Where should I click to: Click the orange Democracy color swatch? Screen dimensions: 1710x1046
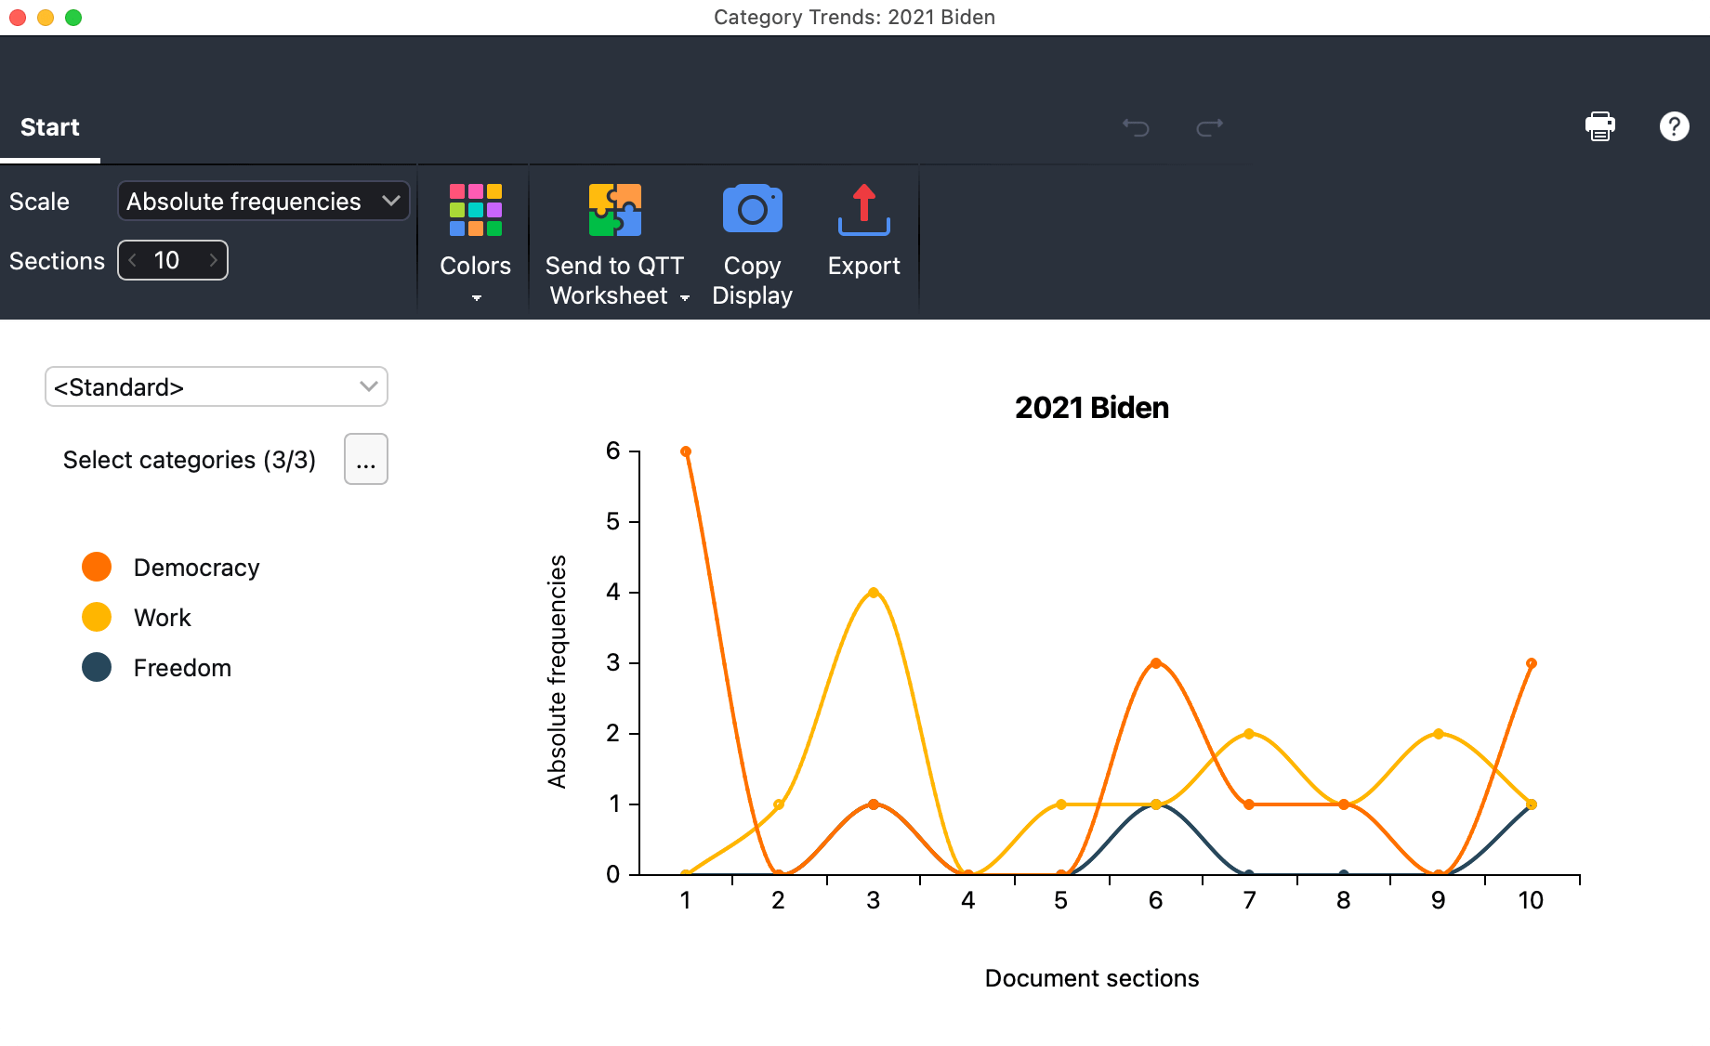pyautogui.click(x=97, y=567)
